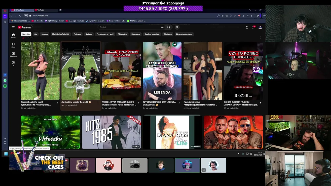Click the YouTube search magnifier button

click(x=169, y=27)
